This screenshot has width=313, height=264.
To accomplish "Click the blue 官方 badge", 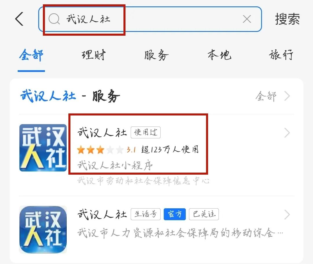I will point(175,214).
